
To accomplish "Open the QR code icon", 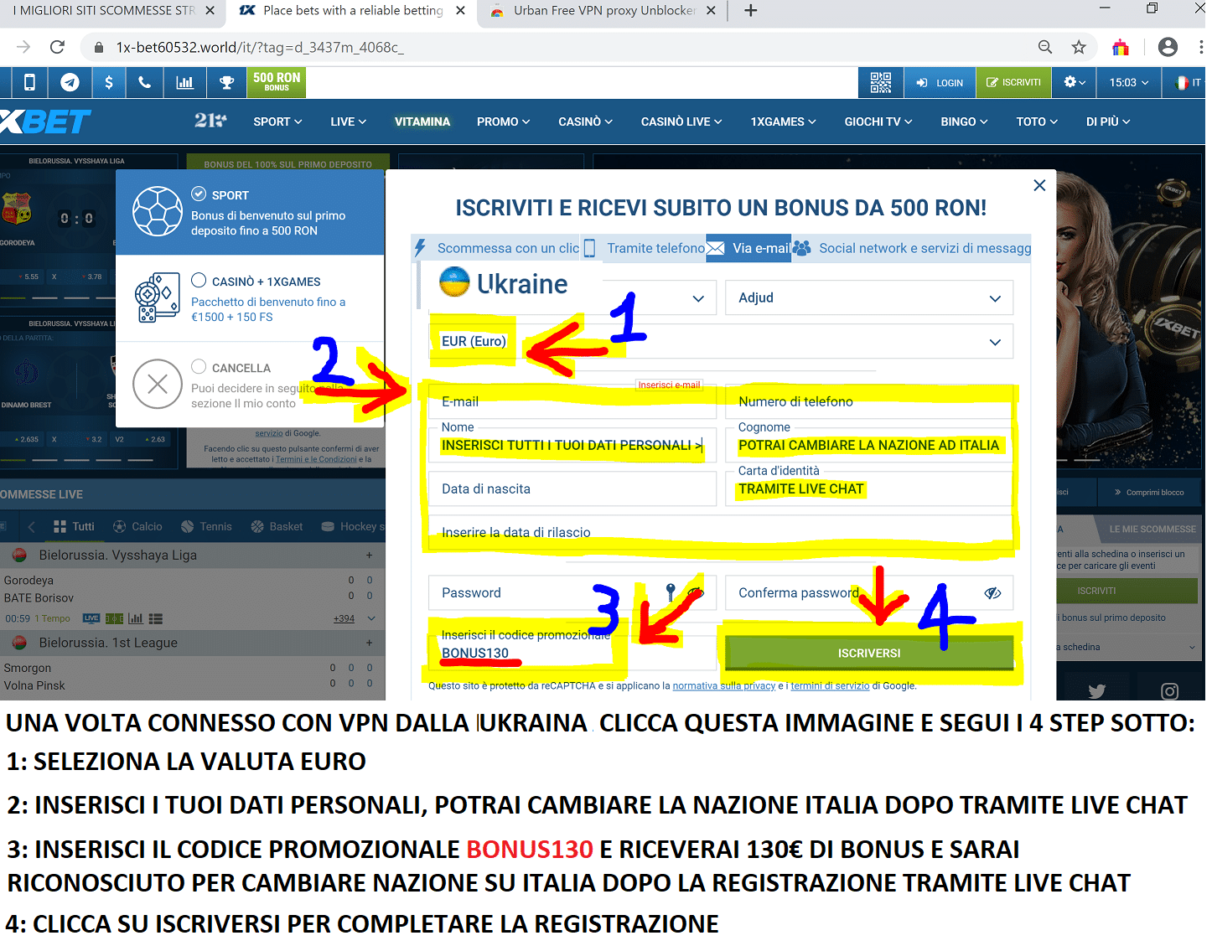I will (881, 83).
